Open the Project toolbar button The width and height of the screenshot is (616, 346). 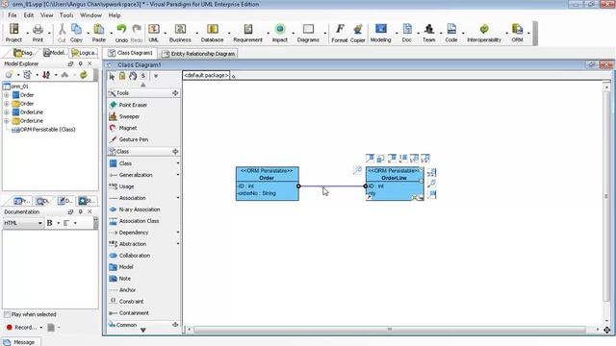click(13, 33)
